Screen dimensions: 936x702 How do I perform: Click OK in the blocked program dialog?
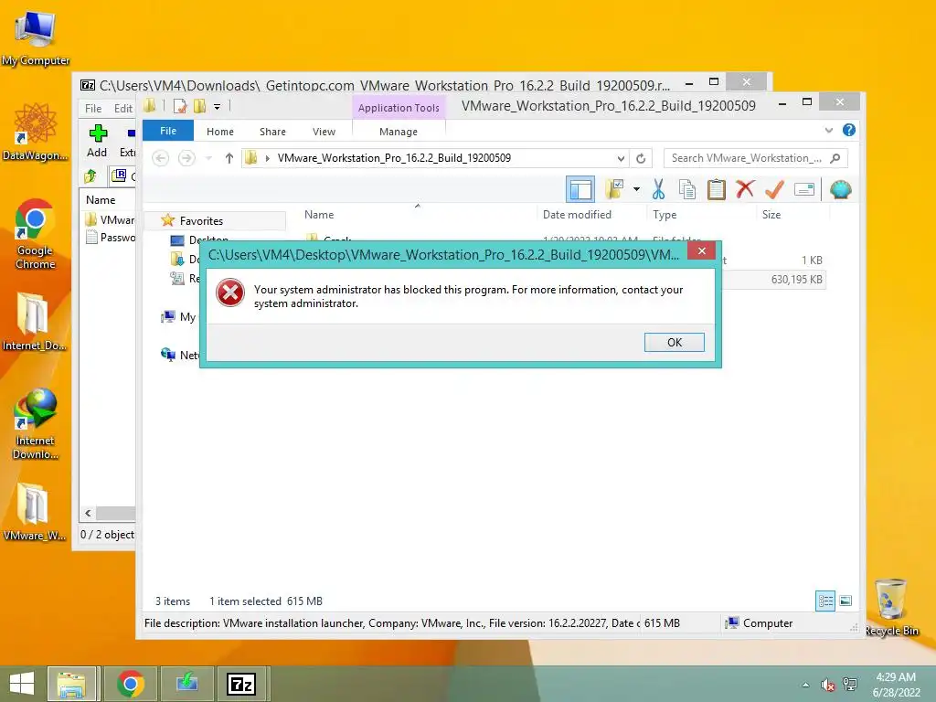pos(674,342)
